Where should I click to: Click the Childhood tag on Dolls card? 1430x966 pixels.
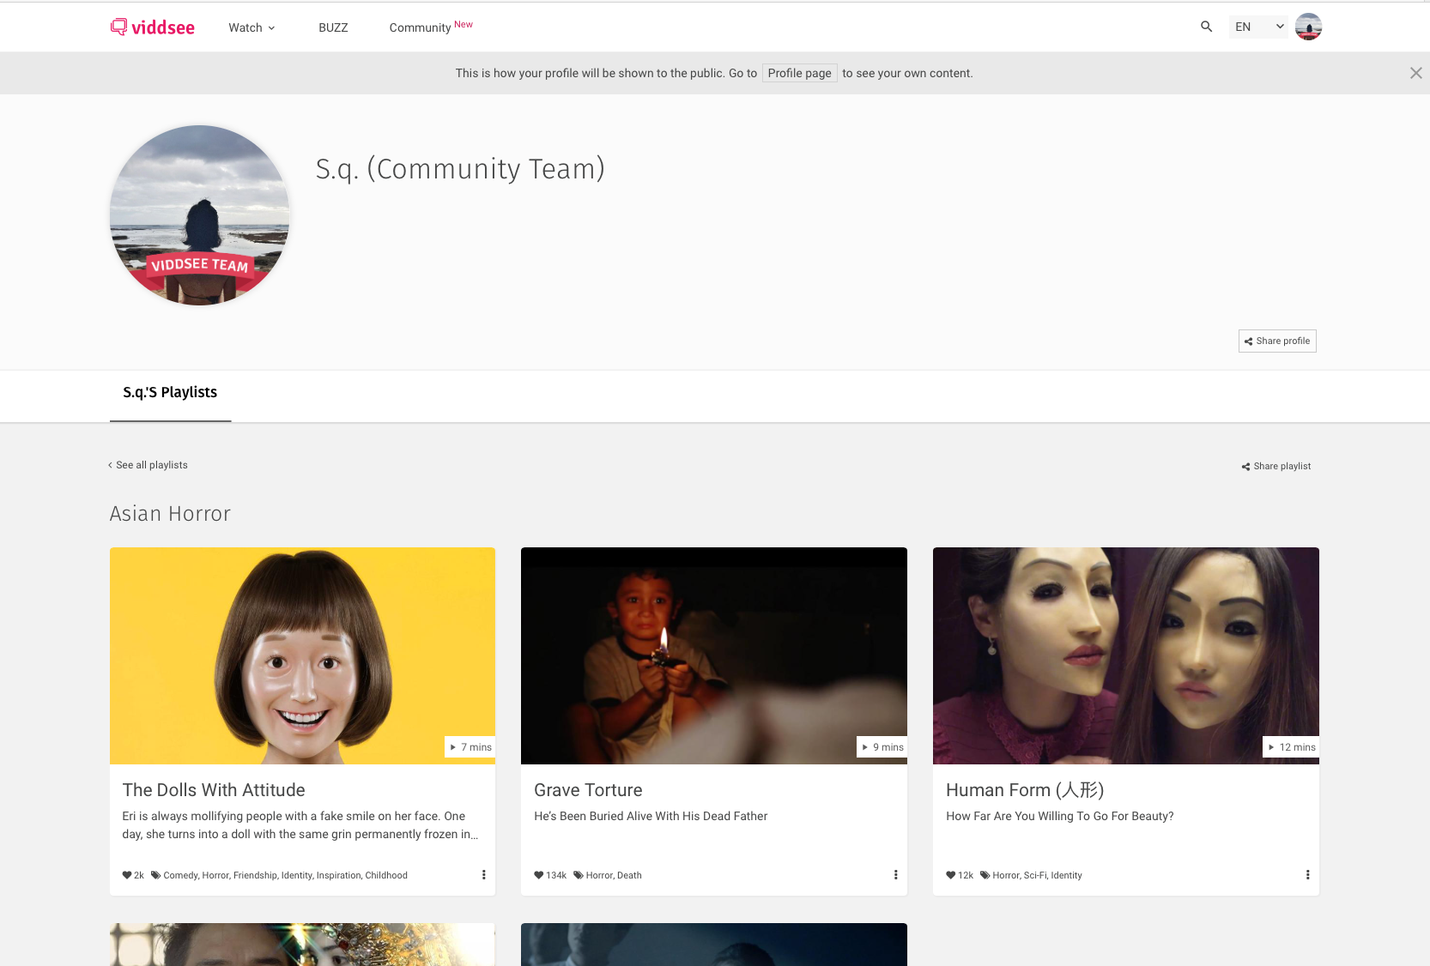(386, 875)
